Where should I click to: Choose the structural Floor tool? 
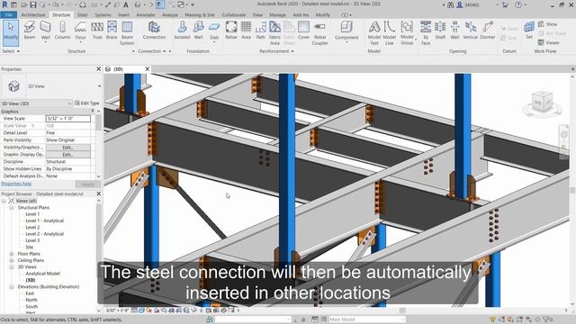pyautogui.click(x=80, y=31)
